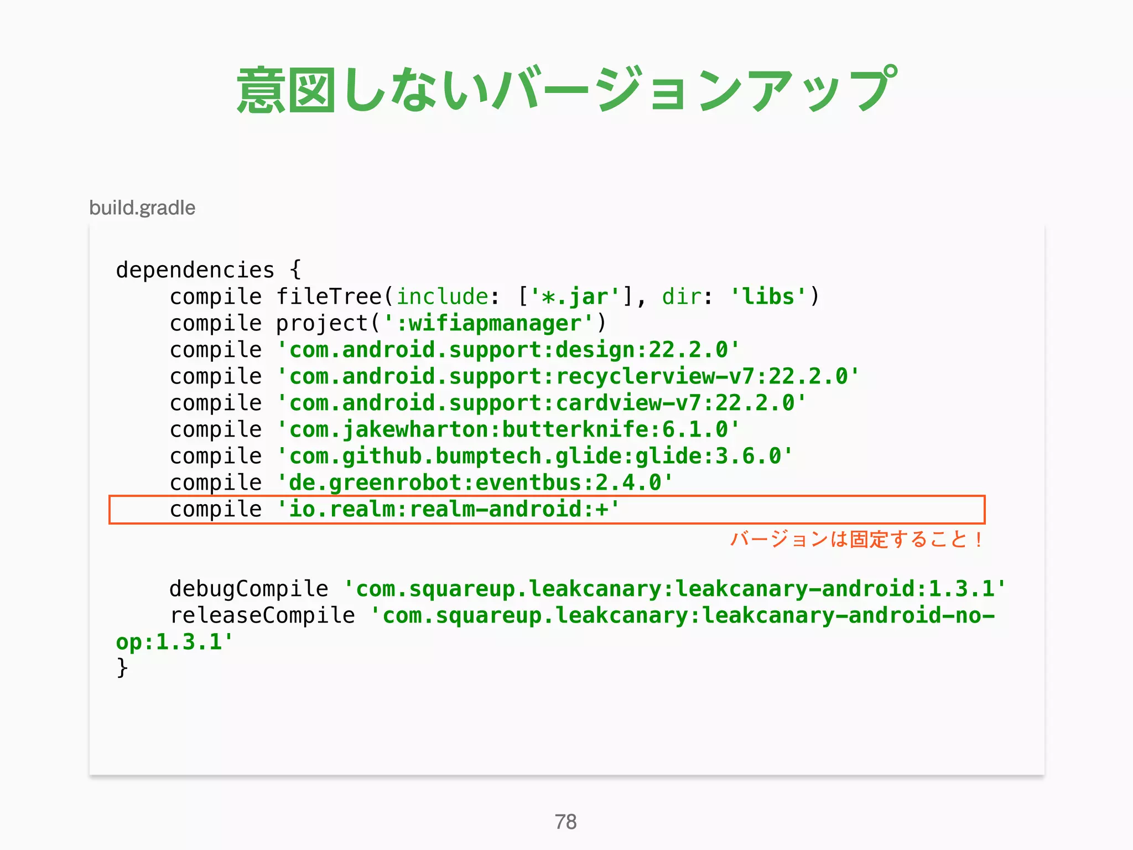Click 'de.greenrobot:eventbus:2.4.0' line

422,483
